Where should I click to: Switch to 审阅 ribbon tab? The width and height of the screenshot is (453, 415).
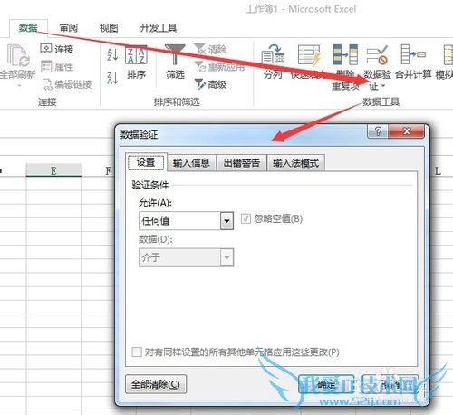coord(69,28)
